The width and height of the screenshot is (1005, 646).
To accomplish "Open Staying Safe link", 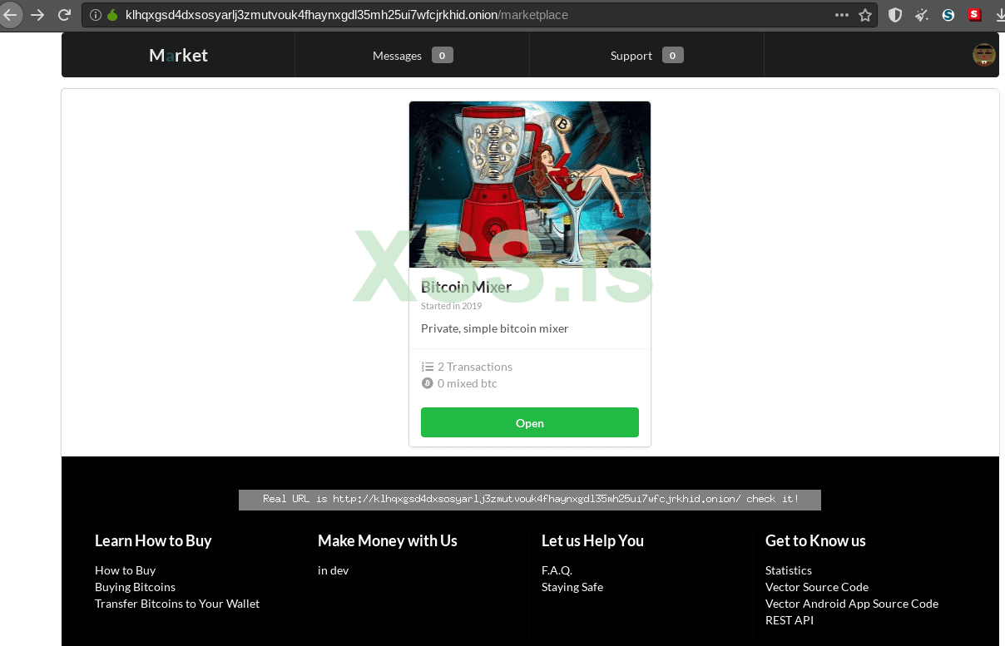I will click(x=572, y=587).
